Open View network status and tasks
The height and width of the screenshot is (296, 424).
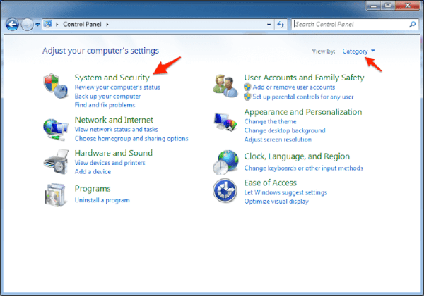116,130
